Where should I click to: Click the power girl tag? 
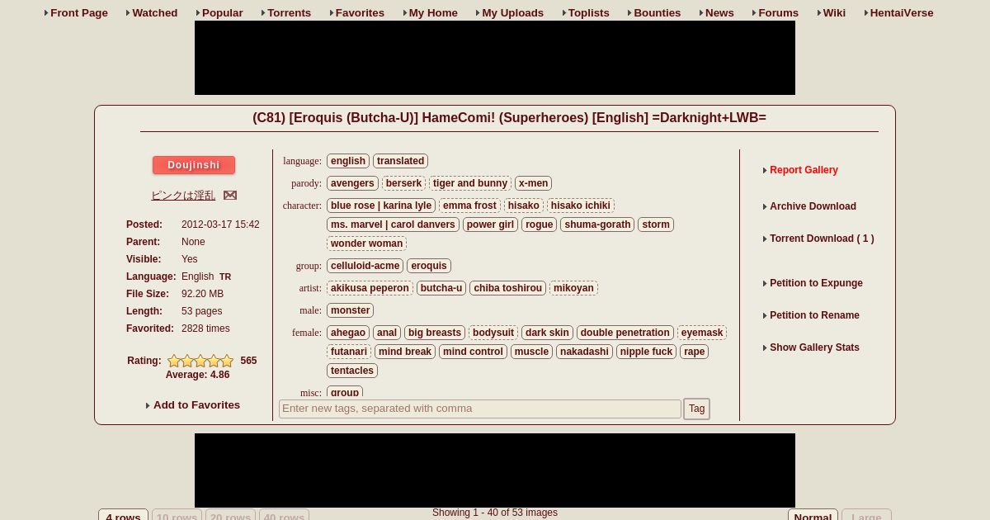coord(490,225)
